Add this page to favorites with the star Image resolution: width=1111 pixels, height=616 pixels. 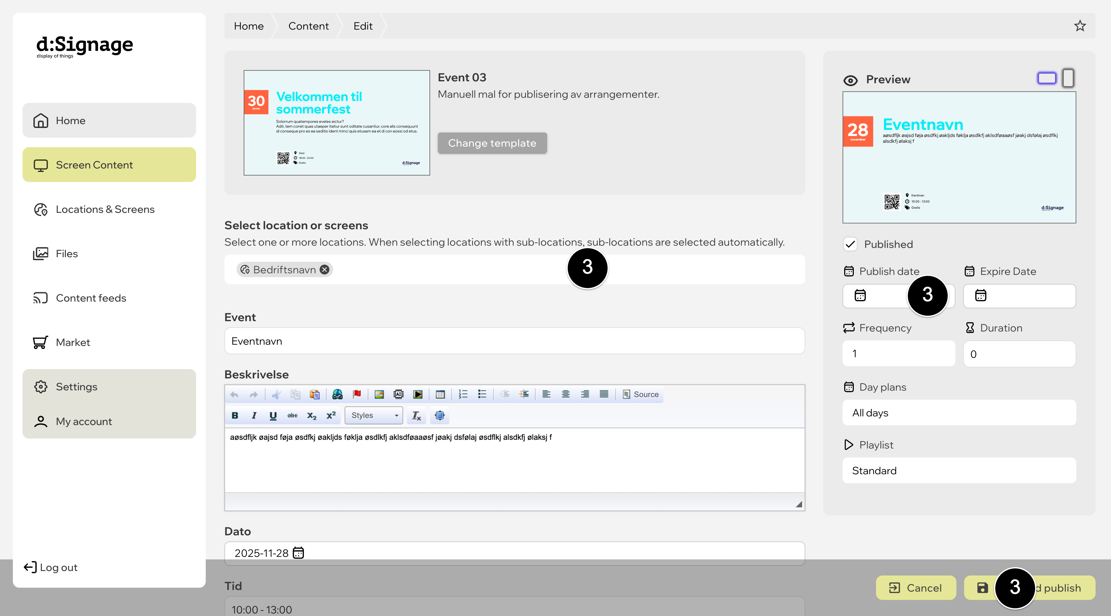coord(1080,26)
